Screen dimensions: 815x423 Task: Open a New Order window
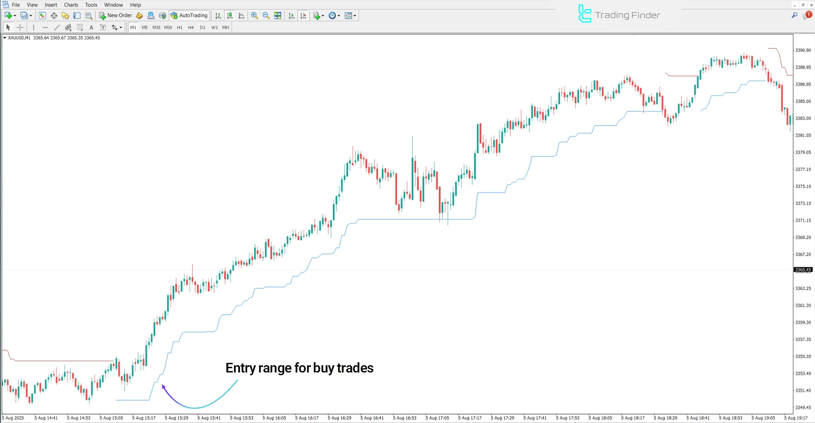115,15
